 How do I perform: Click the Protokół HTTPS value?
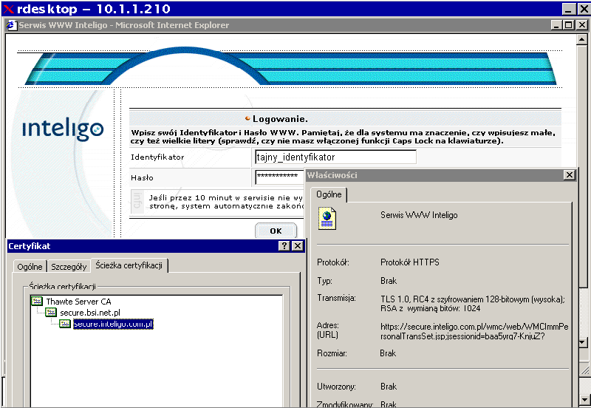410,262
